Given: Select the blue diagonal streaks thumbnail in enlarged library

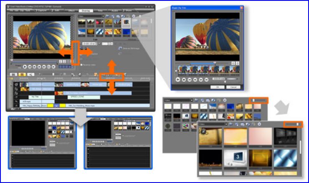Looking at the screenshot, I should tap(285, 158).
